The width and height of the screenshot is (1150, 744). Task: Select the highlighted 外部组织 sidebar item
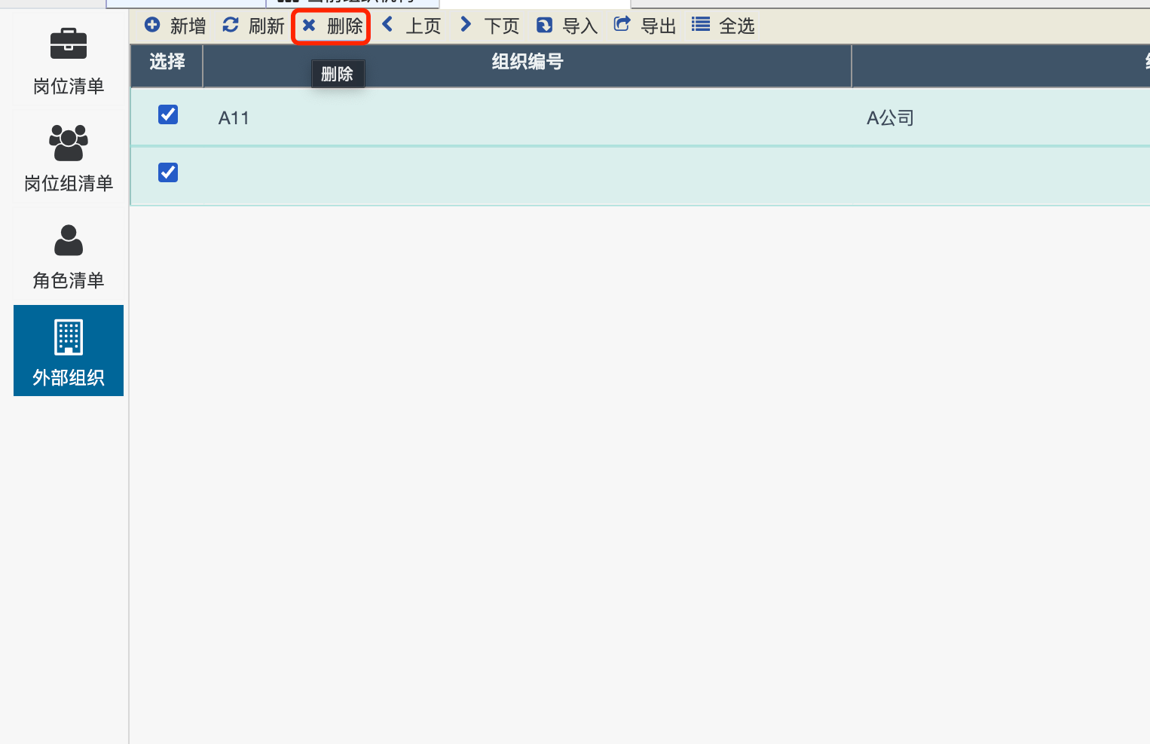pyautogui.click(x=69, y=351)
